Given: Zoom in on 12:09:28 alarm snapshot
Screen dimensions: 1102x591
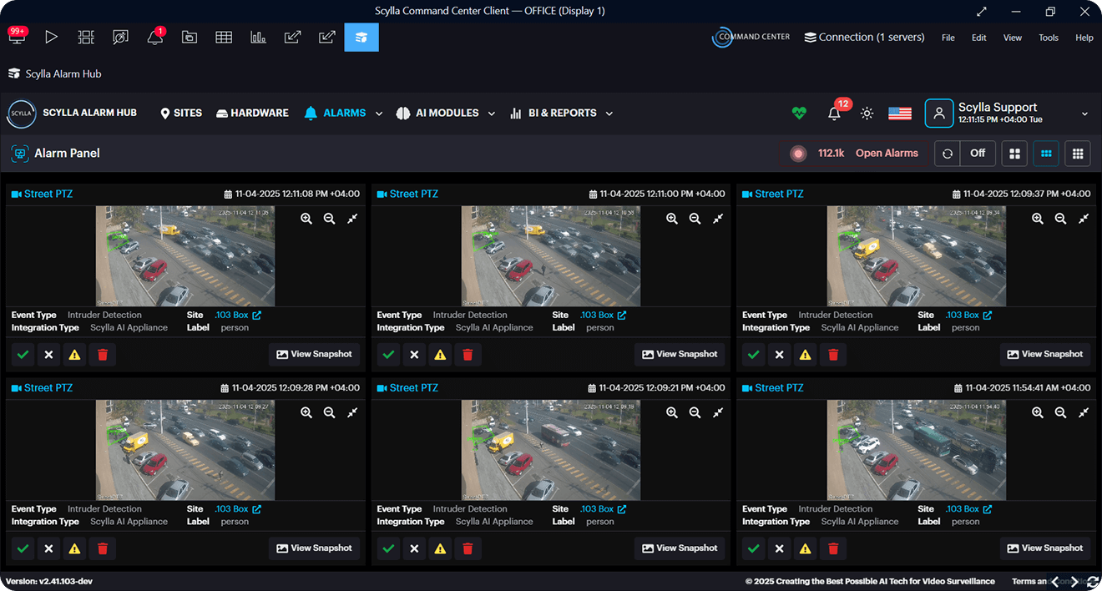Looking at the screenshot, I should 306,412.
